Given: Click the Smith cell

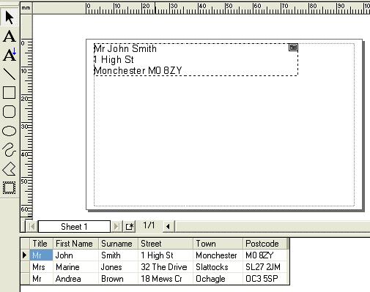Looking at the screenshot, I should pos(118,255).
